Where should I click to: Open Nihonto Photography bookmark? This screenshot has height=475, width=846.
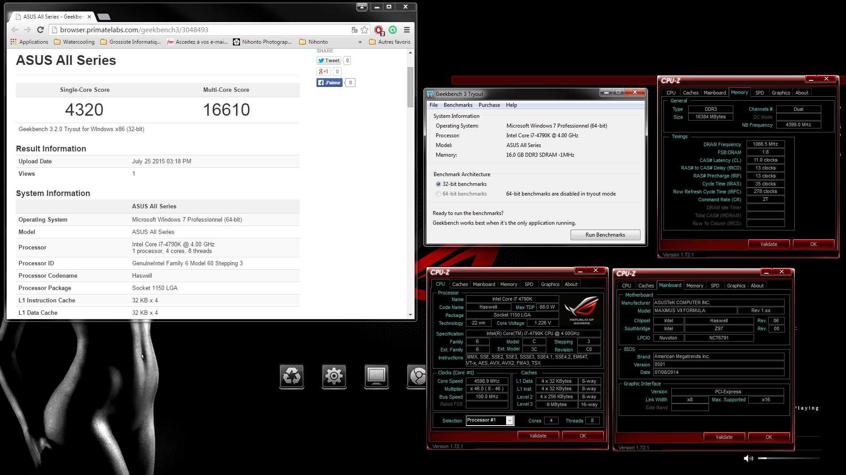point(263,42)
